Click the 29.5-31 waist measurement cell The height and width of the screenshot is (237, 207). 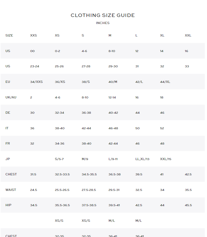114,190
